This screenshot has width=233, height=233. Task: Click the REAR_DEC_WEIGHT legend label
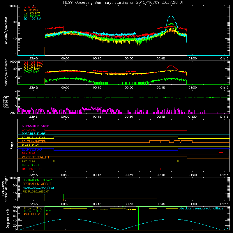36,192
